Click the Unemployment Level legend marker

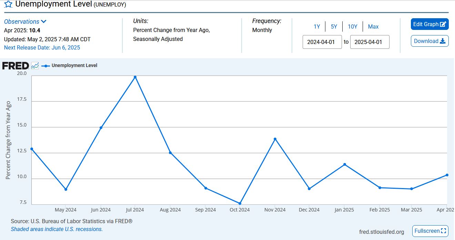pos(45,66)
